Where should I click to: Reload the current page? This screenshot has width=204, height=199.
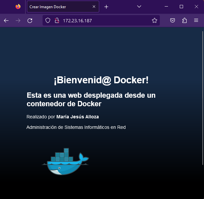pos(30,21)
